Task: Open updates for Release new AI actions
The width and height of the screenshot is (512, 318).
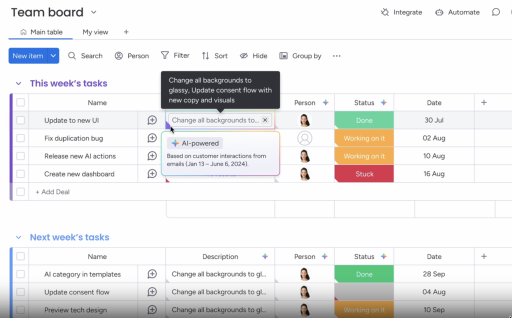Action: coord(152,156)
